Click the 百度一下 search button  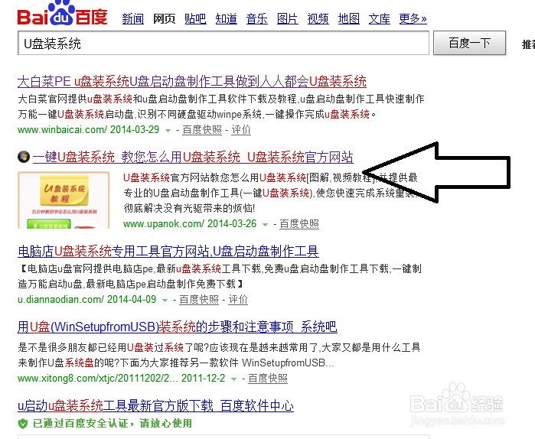point(469,43)
